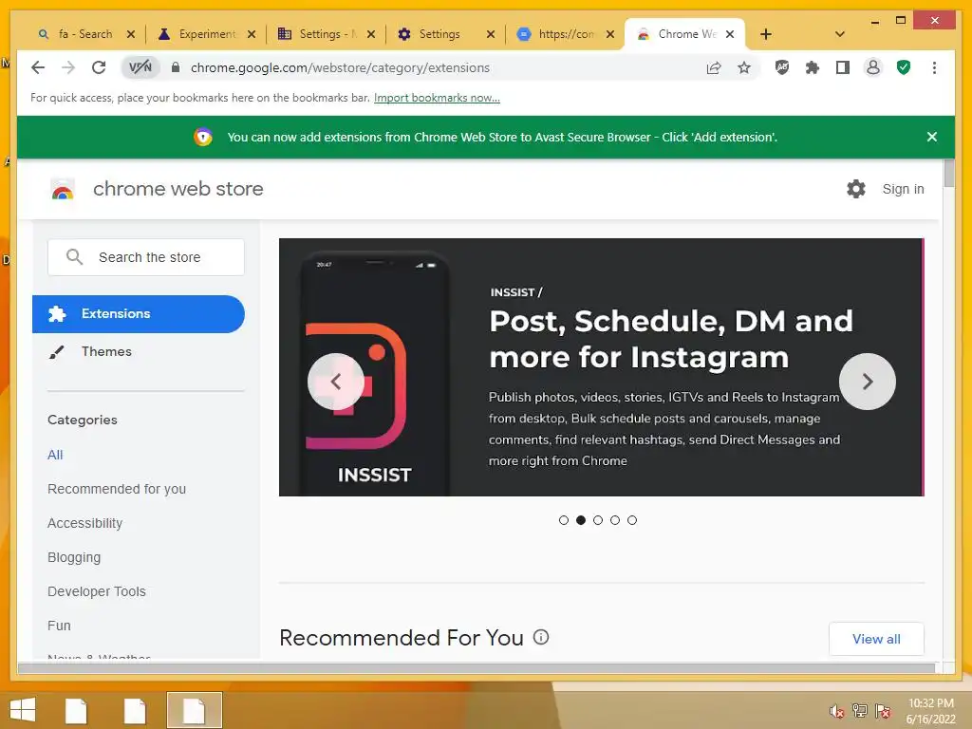Viewport: 972px width, 729px height.
Task: Toggle the side panel icon
Action: (x=843, y=67)
